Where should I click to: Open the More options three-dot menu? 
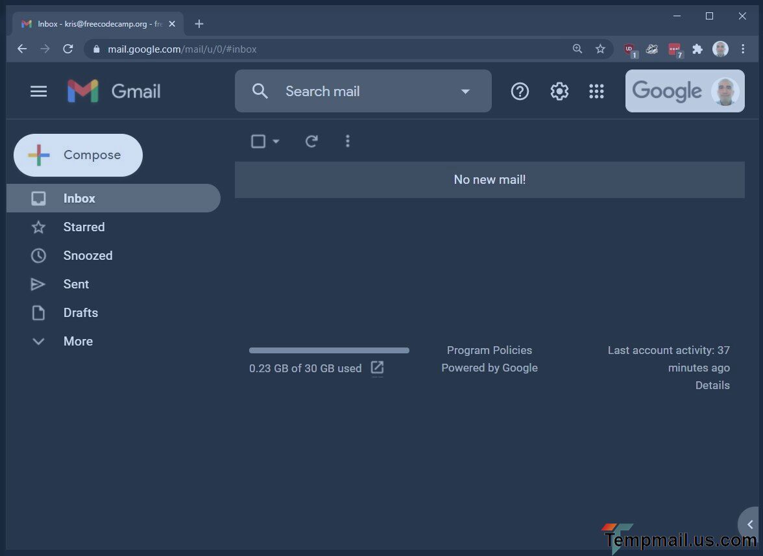coord(348,141)
